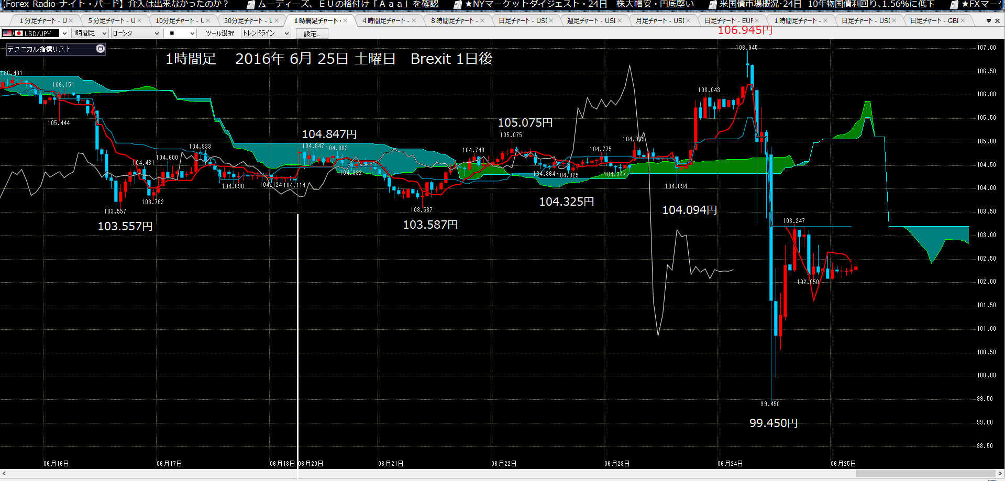Click the テクニカル指標リスト panel title
This screenshot has height=481, width=1005.
[39, 49]
